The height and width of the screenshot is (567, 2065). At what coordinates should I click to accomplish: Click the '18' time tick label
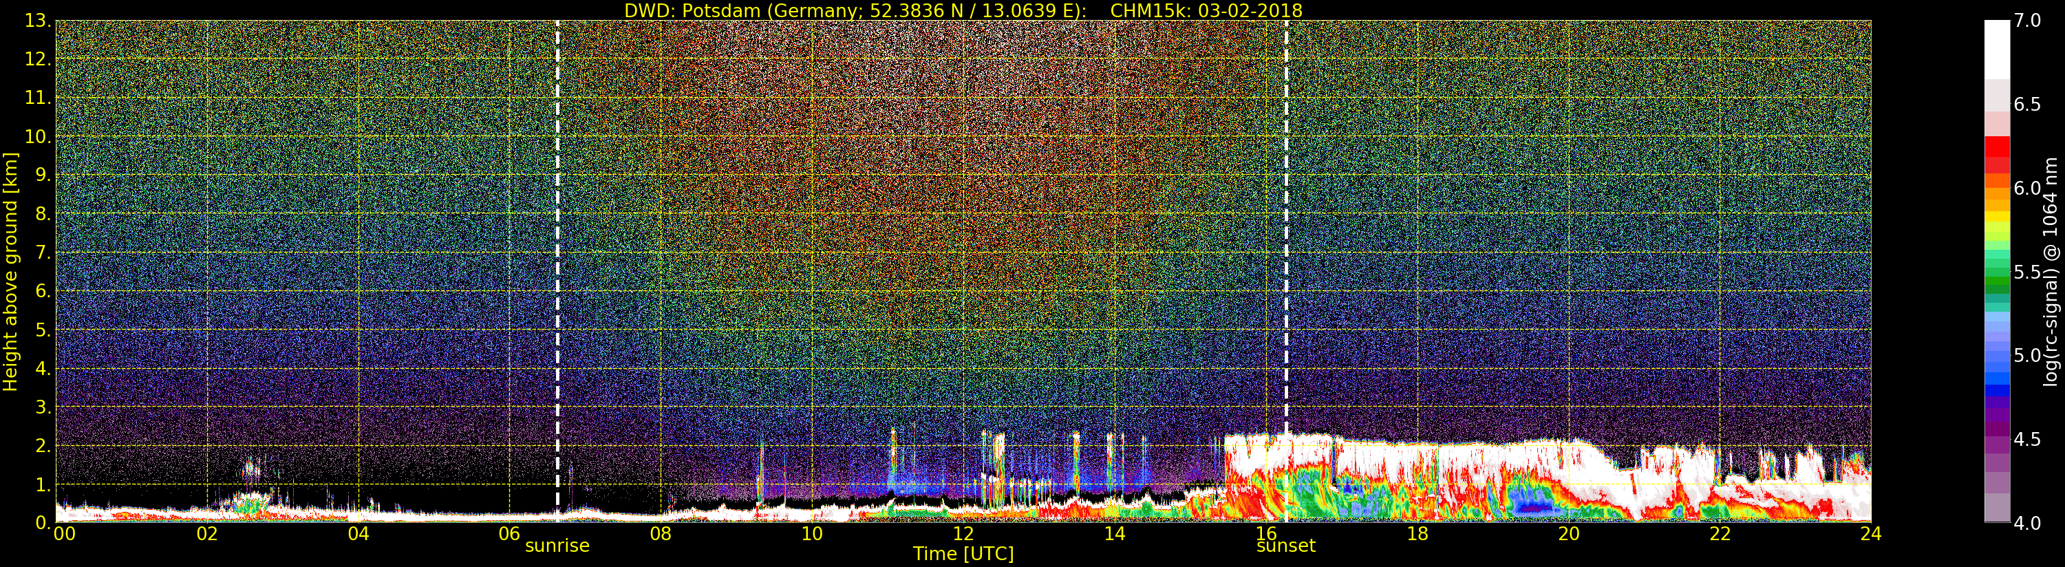coord(1417,533)
